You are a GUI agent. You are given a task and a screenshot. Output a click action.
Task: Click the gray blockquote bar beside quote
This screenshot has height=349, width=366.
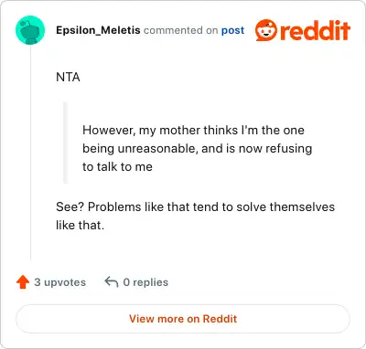pos(65,143)
